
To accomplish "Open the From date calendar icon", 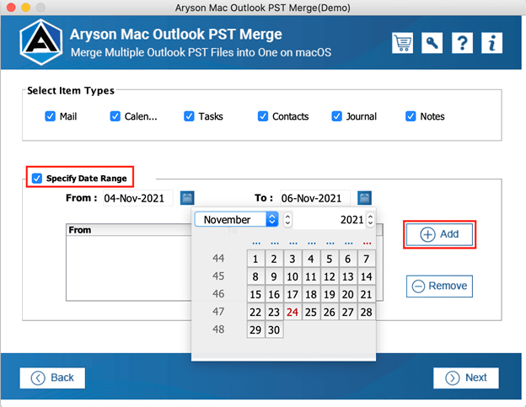I will (x=187, y=198).
